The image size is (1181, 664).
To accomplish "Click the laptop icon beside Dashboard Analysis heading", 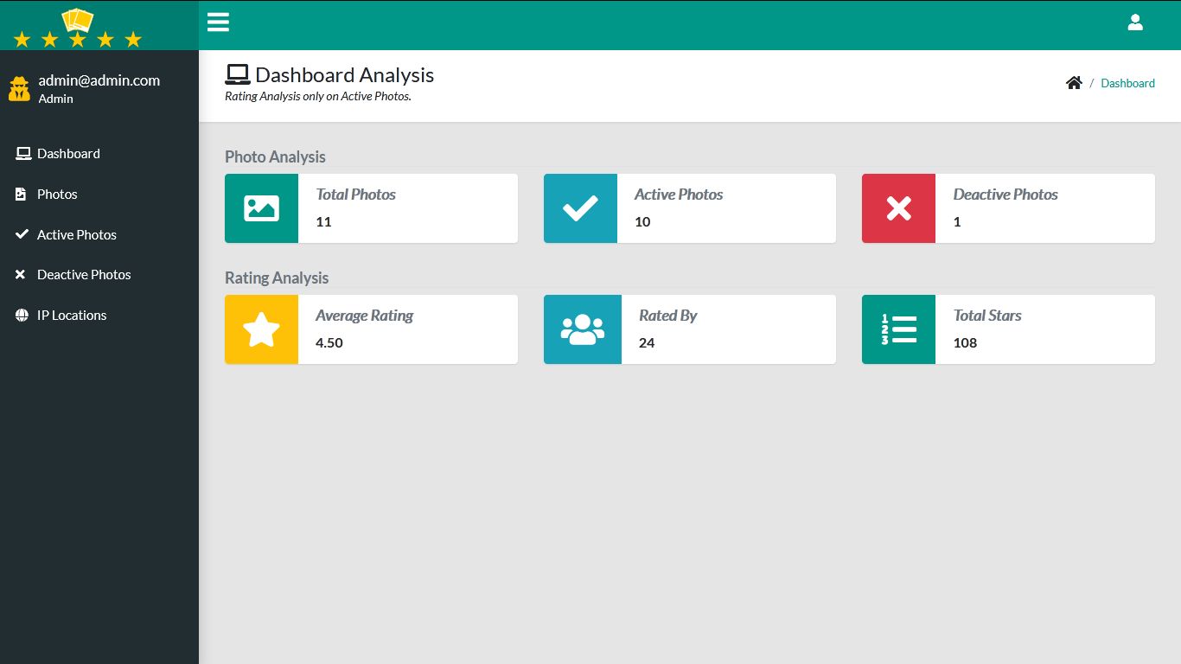I will point(237,73).
